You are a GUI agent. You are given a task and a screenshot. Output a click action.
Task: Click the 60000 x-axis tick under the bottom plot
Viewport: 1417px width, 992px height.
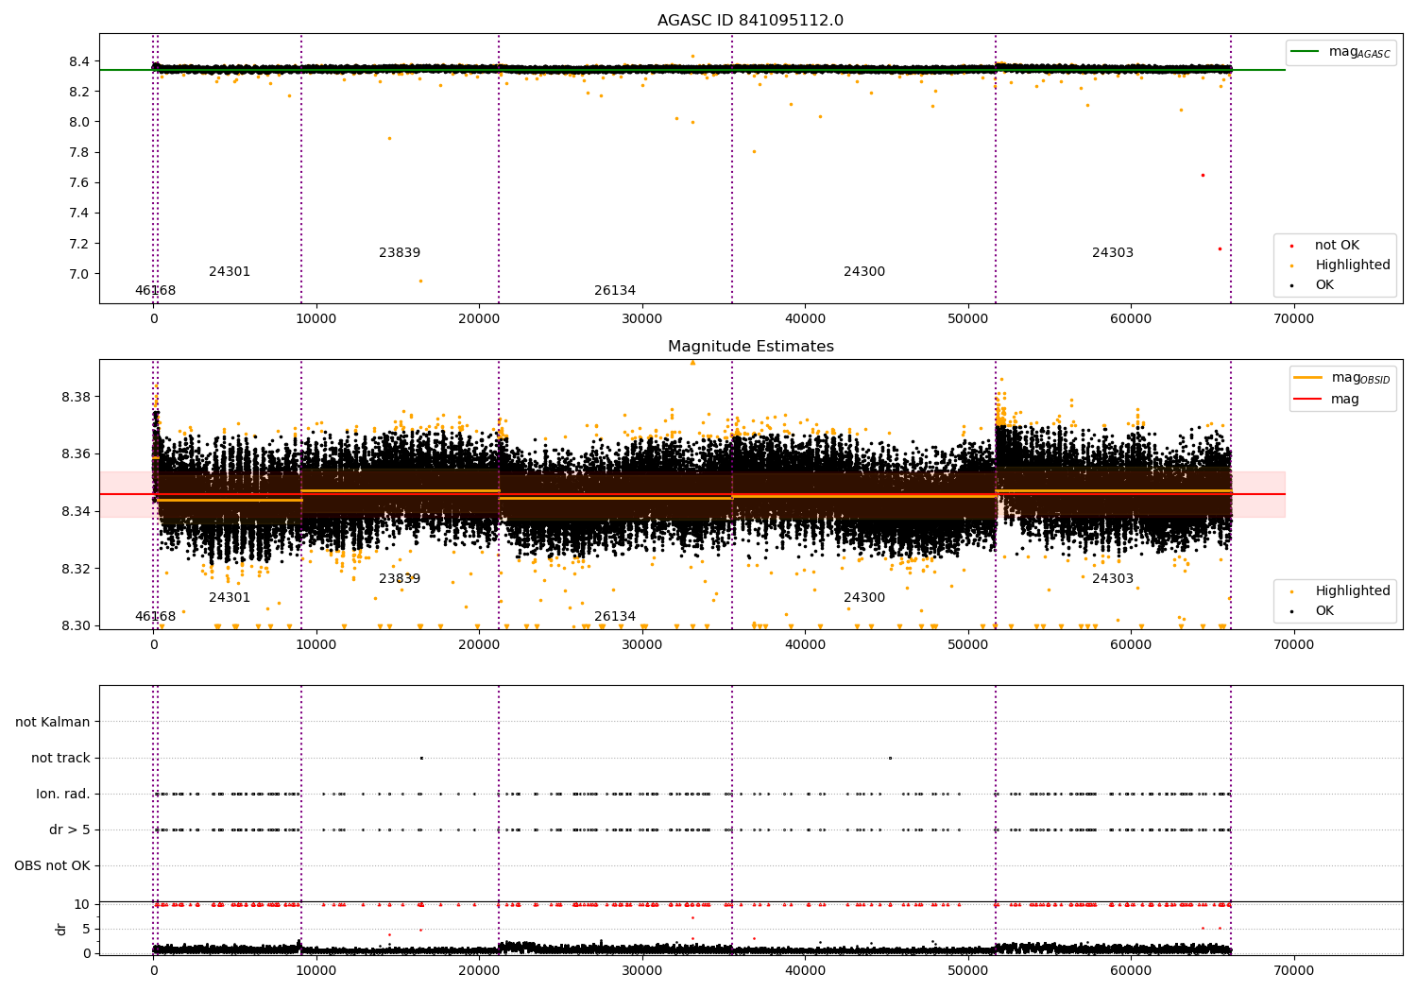pos(1131,971)
